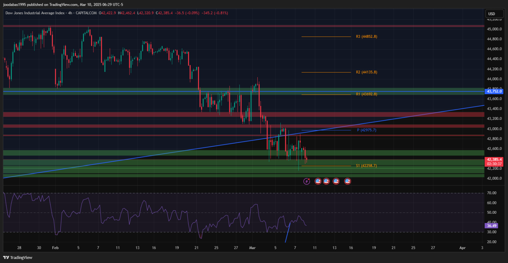Select the R2 (44135.8) pivot label
The width and height of the screenshot is (508, 263).
tap(366, 72)
